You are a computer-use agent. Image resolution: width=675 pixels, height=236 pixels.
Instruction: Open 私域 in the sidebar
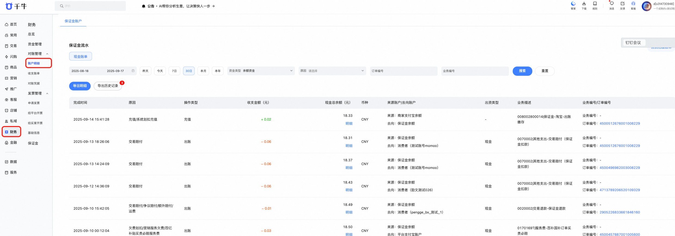(11, 121)
